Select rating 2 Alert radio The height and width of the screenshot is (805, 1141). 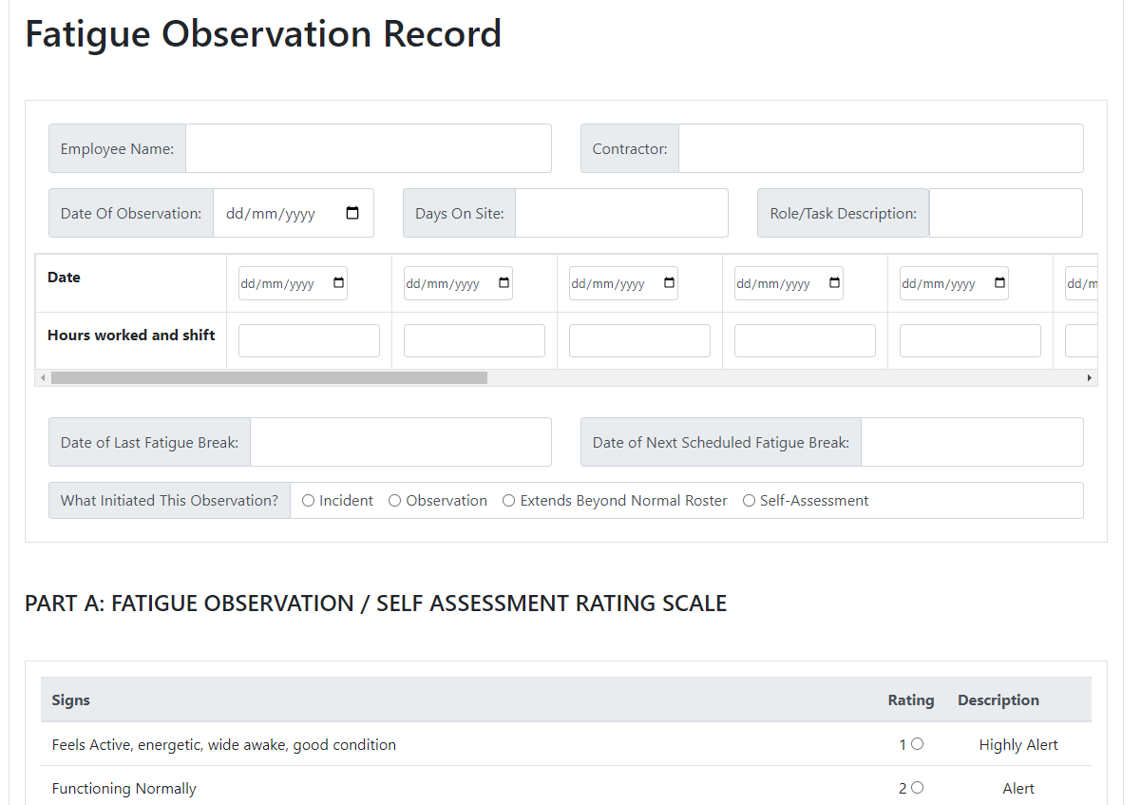[x=917, y=788]
